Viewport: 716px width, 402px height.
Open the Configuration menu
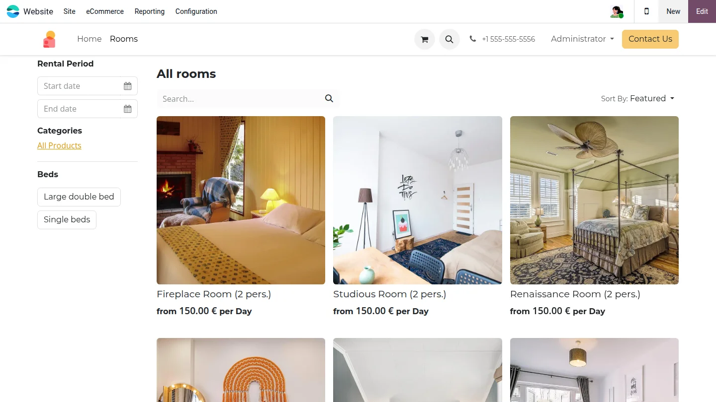[196, 11]
